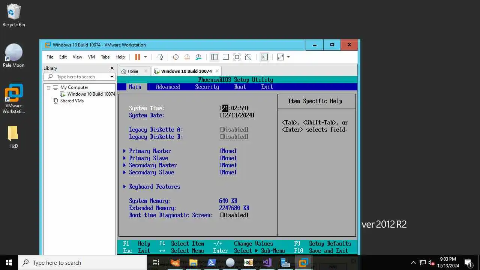
Task: Open the VM menu
Action: coord(91,57)
